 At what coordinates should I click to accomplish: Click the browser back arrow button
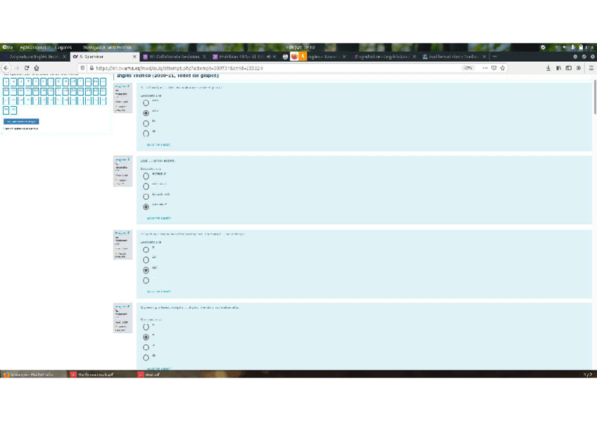[x=6, y=68]
